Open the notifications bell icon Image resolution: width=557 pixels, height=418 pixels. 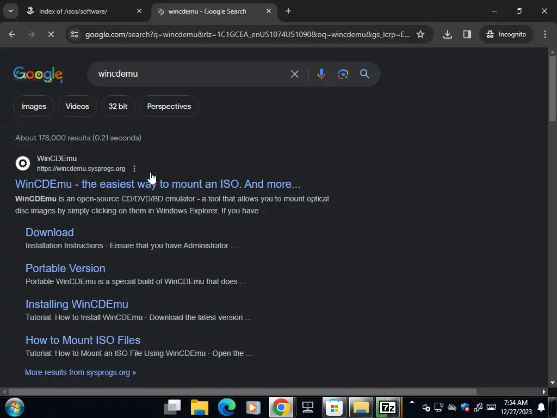[541, 407]
